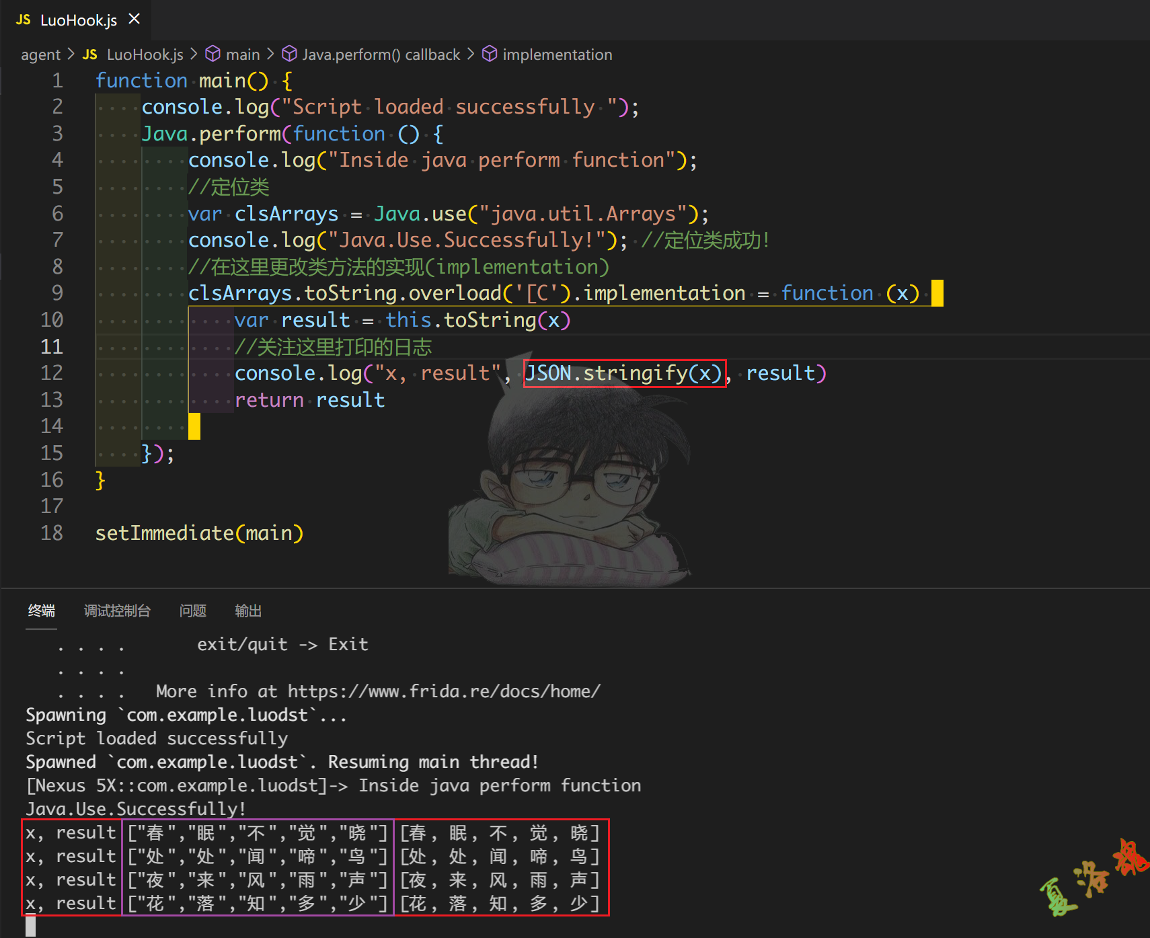Select the LuoHook.js breadcrumb file name
The height and width of the screenshot is (938, 1150).
(145, 54)
